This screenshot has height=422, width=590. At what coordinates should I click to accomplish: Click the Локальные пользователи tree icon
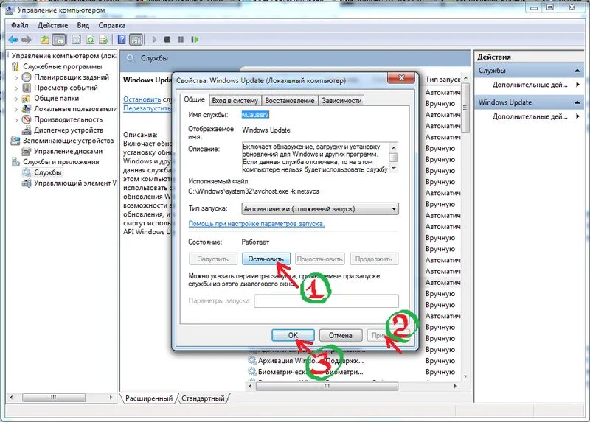pyautogui.click(x=27, y=109)
